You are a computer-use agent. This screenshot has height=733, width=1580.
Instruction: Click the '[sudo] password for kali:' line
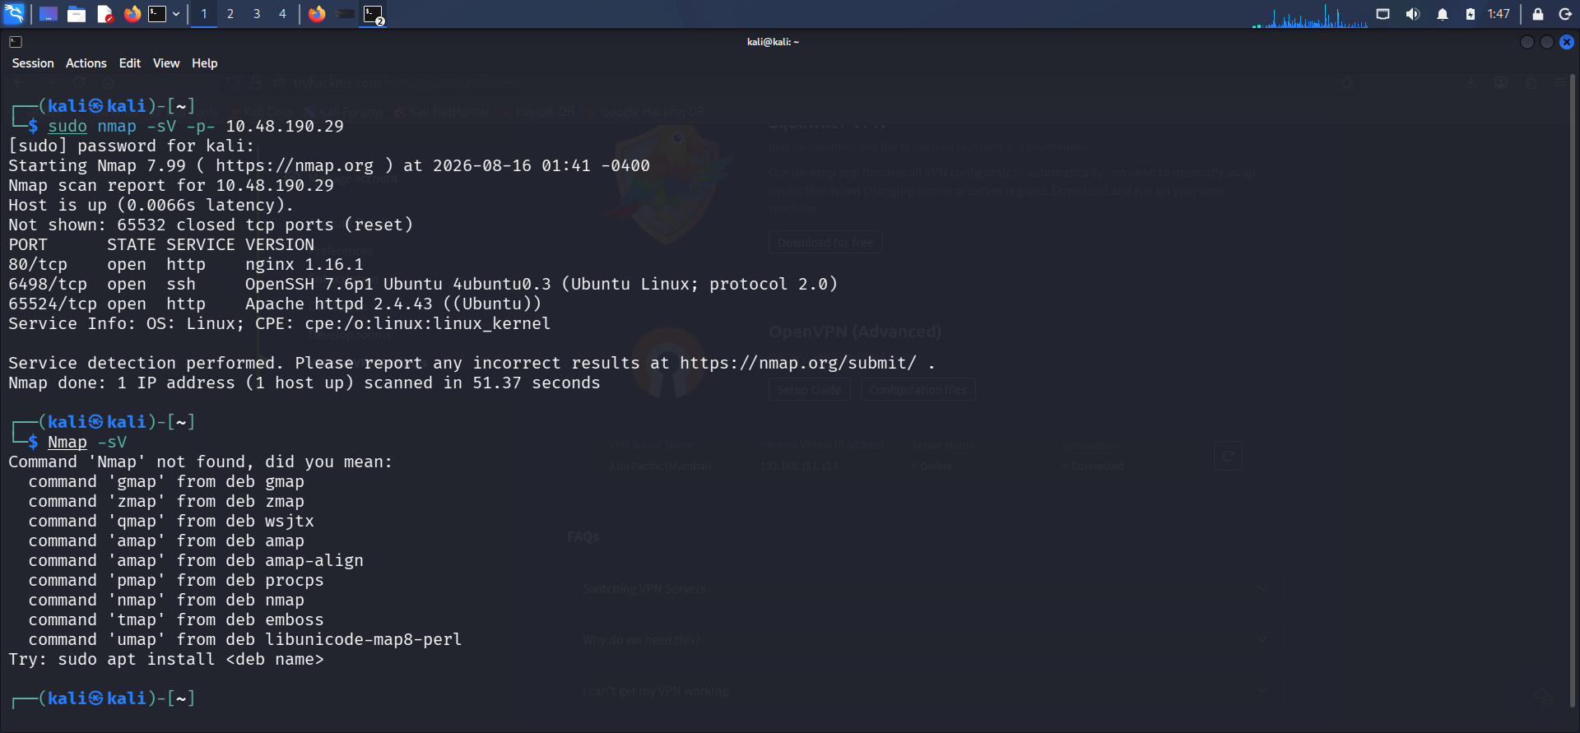[x=132, y=146]
